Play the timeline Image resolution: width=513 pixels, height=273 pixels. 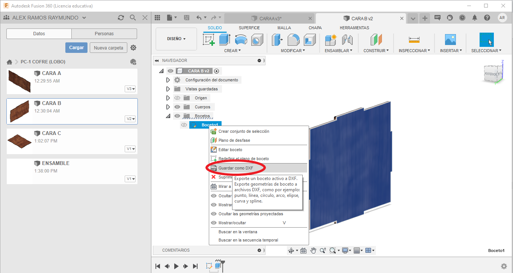177,266
